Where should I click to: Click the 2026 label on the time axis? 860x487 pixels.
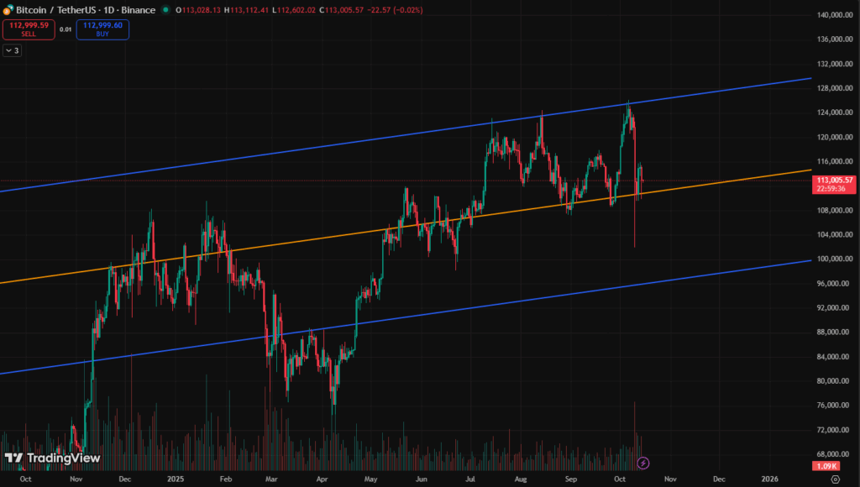pos(769,479)
